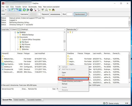Select theme-unit XML file in local list
Screen dimensions: 132x106
24,72
